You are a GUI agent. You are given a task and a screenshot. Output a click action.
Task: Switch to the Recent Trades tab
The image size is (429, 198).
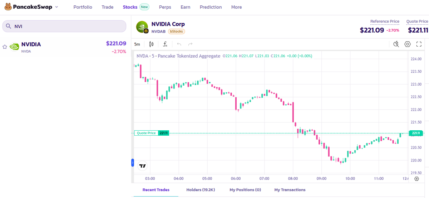156,190
